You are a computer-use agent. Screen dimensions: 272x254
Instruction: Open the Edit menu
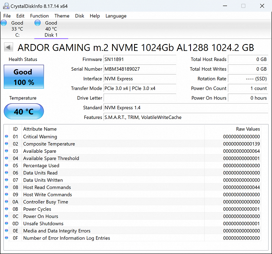click(x=20, y=16)
